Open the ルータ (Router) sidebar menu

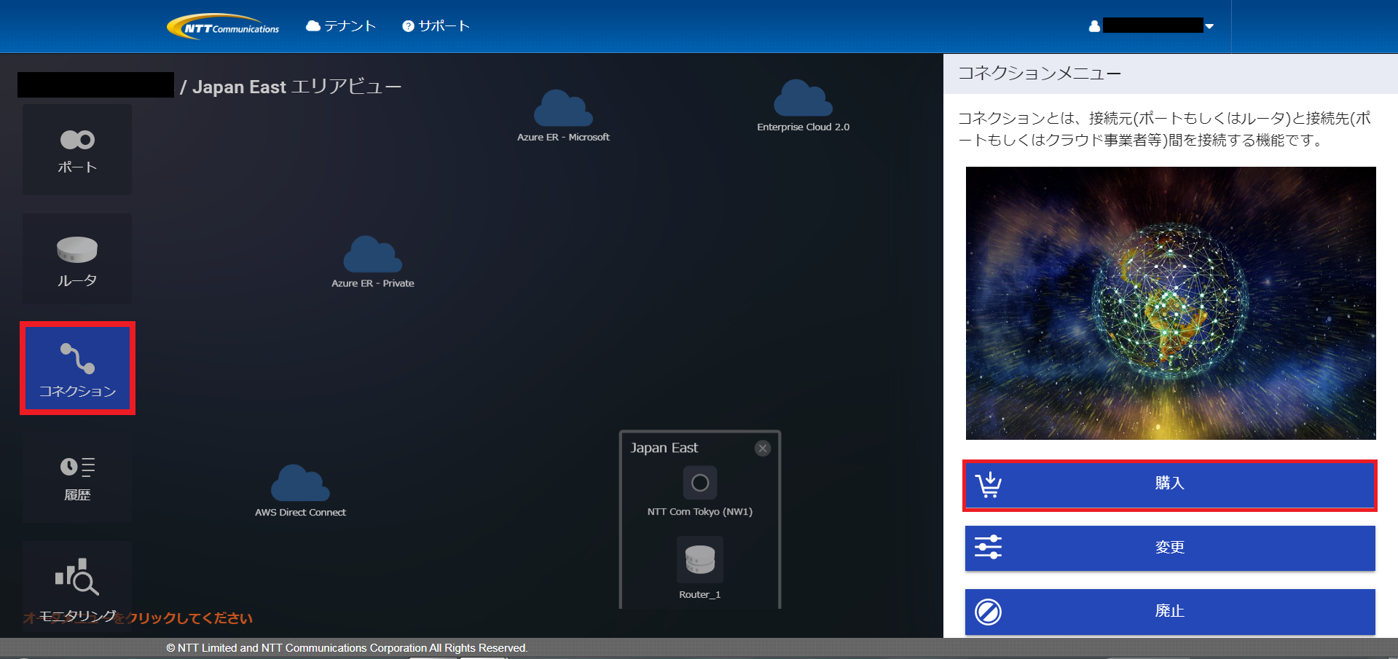point(77,259)
